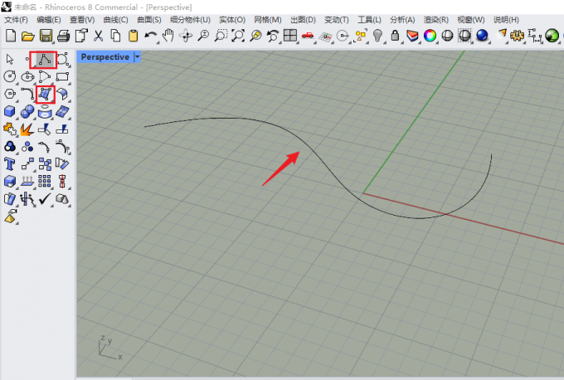Viewport: 564px width, 380px height.
Task: Select the Explode tool icon
Action: click(x=27, y=129)
